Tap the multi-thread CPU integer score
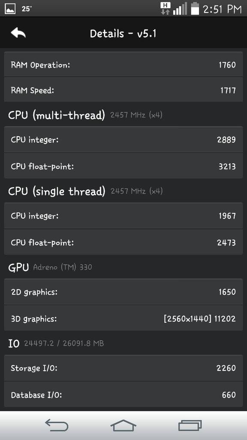Screen dimensions: 247x440 pos(123,140)
